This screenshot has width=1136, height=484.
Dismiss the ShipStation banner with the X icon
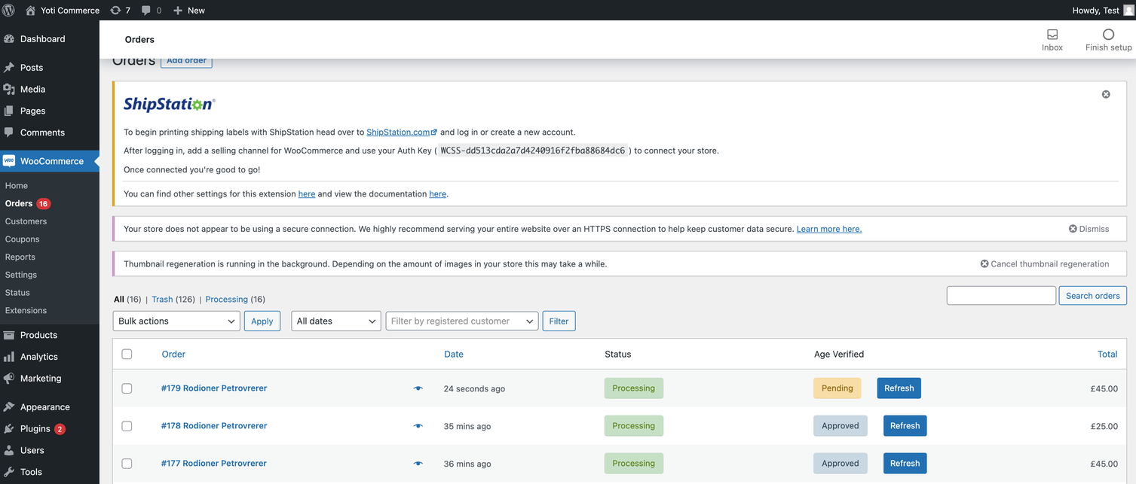pos(1106,94)
